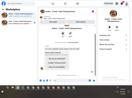The width and height of the screenshot is (132, 98).
Task: Open Windows notification center icon
Action: (x=129, y=92)
